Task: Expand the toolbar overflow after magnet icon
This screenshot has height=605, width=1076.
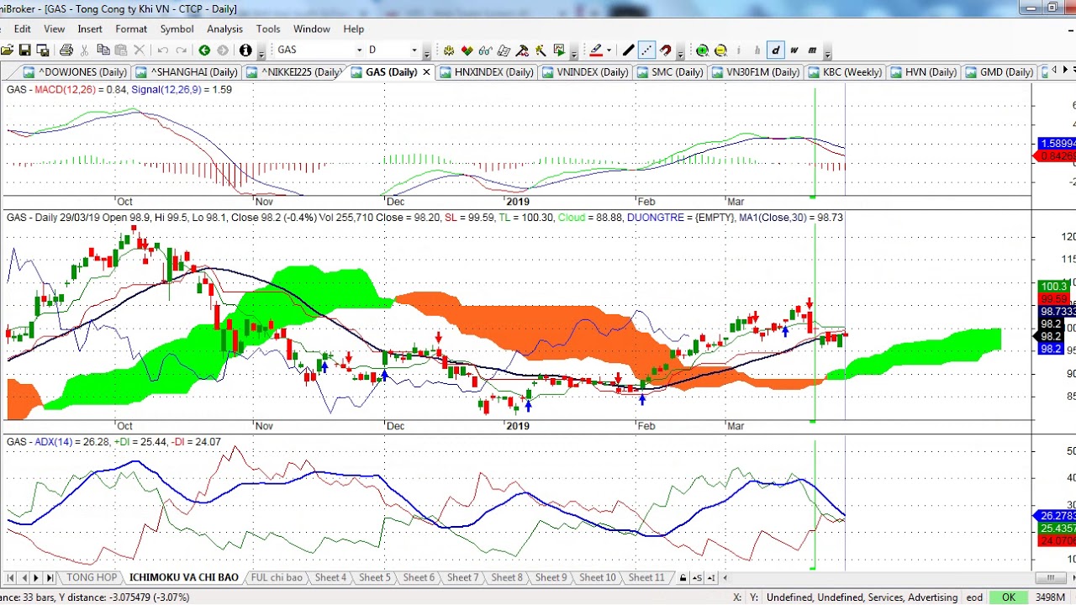Action: coord(680,53)
